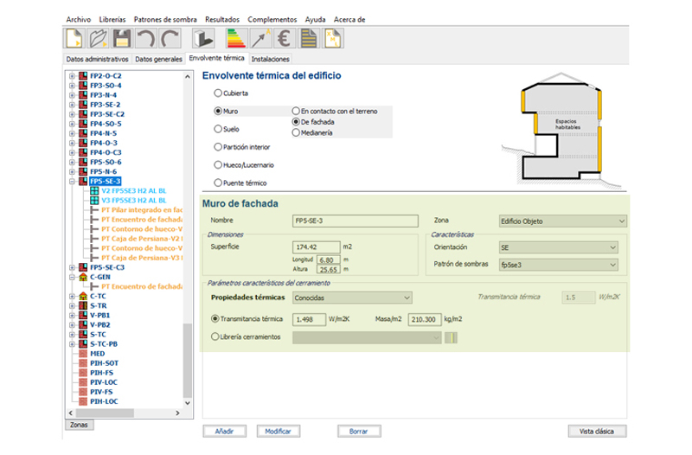
Task: Select the Suelo radio button
Action: click(x=218, y=129)
